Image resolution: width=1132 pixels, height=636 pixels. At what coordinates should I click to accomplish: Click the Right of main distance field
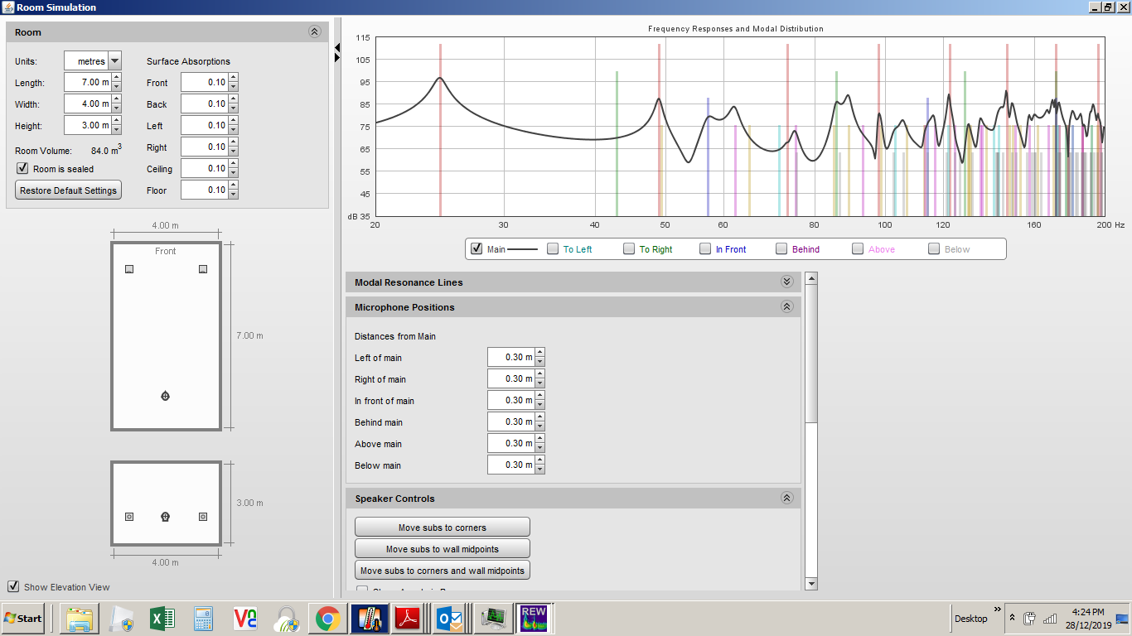[511, 378]
